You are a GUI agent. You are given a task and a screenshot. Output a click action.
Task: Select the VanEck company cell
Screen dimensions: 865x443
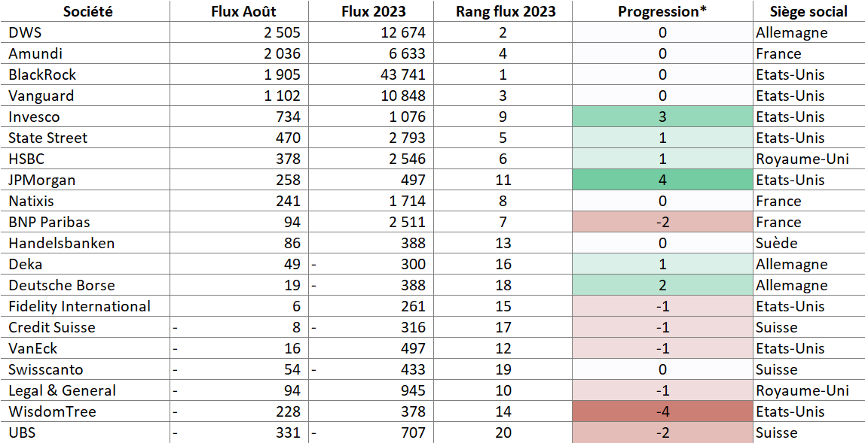pos(85,348)
